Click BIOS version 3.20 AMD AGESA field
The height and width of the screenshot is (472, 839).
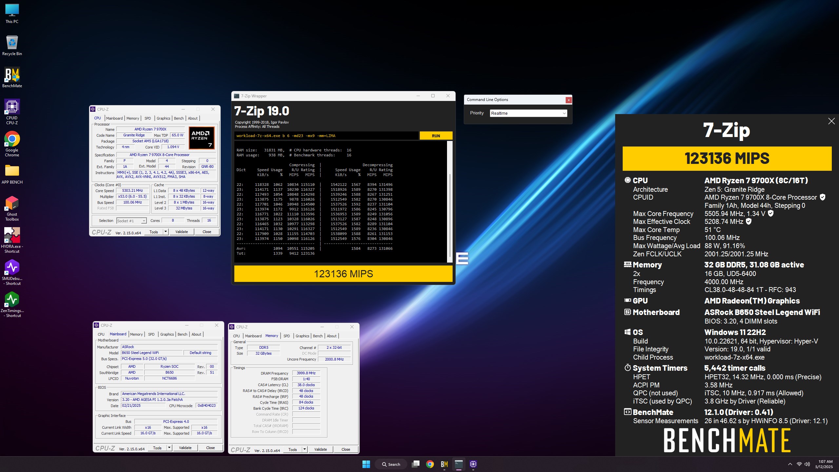pyautogui.click(x=169, y=400)
